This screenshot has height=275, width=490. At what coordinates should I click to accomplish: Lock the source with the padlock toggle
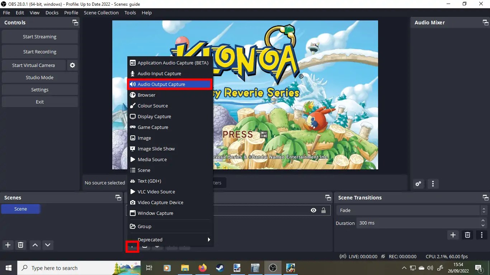point(324,210)
